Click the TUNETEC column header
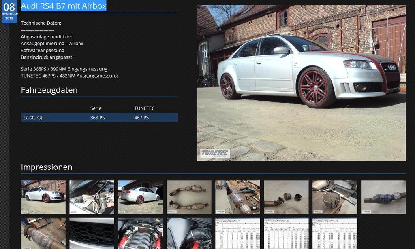Image resolution: width=415 pixels, height=249 pixels. (x=145, y=108)
